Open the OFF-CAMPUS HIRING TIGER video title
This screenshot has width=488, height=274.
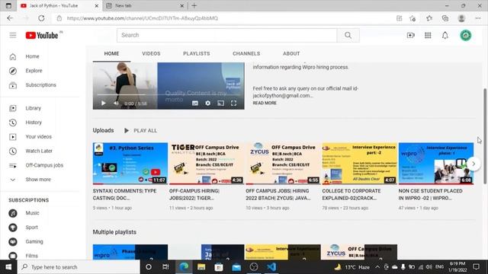tap(194, 195)
